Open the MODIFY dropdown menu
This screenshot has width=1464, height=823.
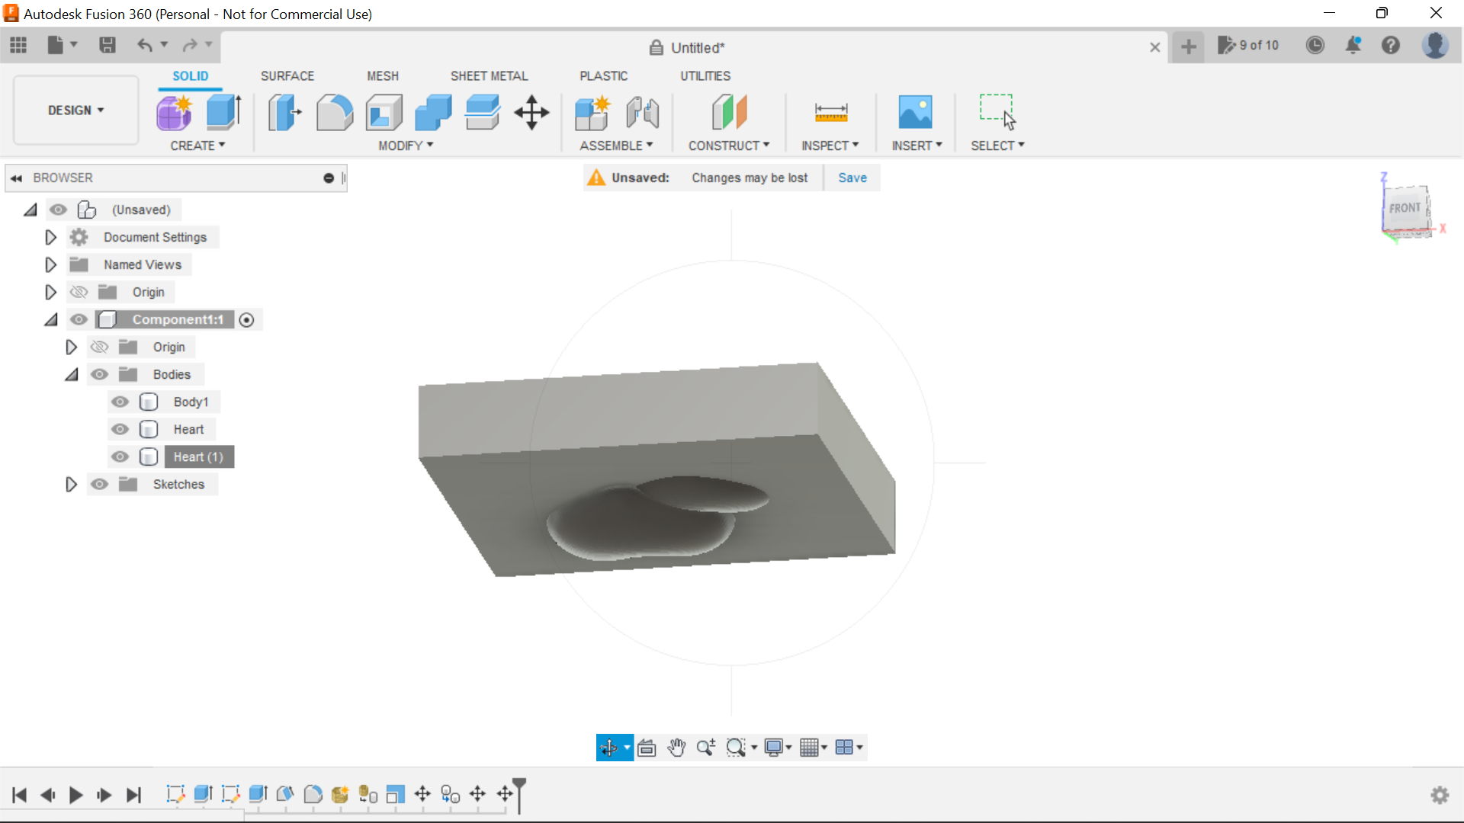[404, 145]
